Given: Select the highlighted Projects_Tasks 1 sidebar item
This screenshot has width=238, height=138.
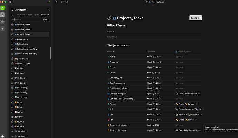Looking at the screenshot, I should [x=30, y=34].
